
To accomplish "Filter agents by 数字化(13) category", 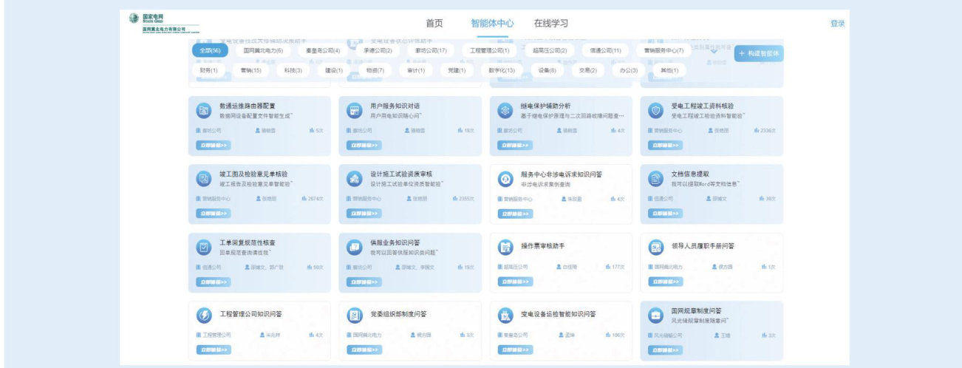I will 501,70.
